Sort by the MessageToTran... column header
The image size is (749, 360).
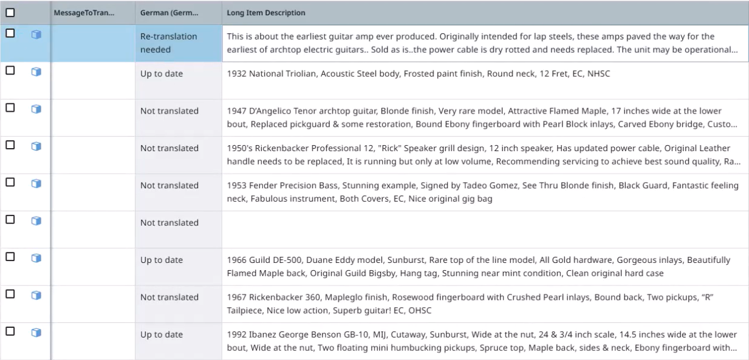(x=84, y=13)
